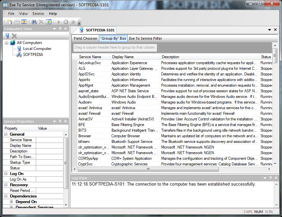The height and width of the screenshot is (217, 282).
Task: Pin the Service Properties panel
Action: [60, 121]
